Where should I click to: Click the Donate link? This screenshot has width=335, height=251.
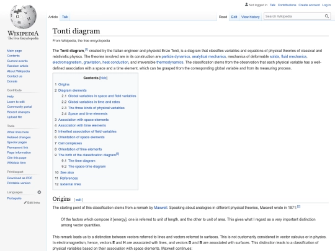pos(12,81)
